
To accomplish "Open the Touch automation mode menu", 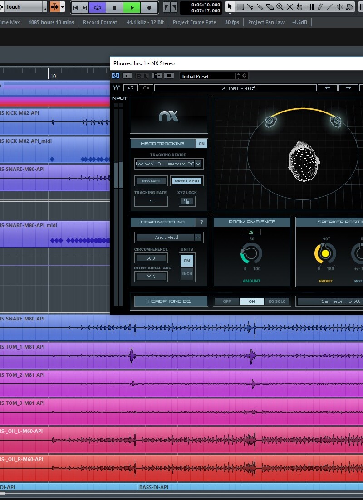I will click(23, 7).
